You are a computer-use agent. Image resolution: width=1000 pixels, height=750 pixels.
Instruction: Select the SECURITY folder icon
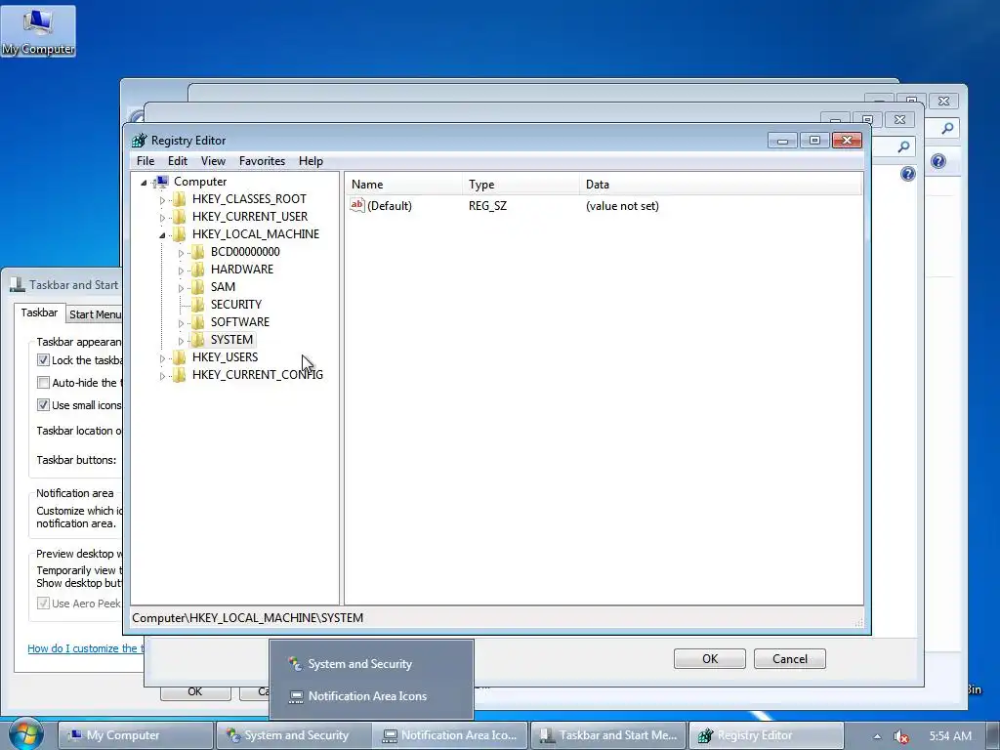pyautogui.click(x=198, y=305)
